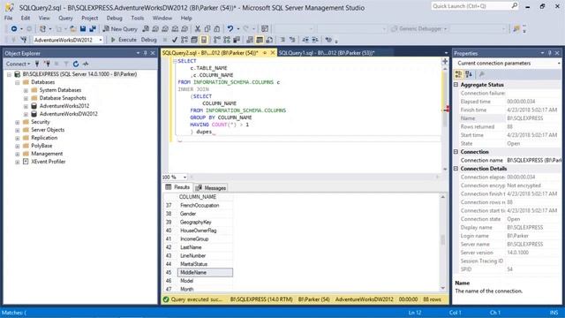
Task: Click the query editor horizontal scrollbar
Action: coord(314,177)
